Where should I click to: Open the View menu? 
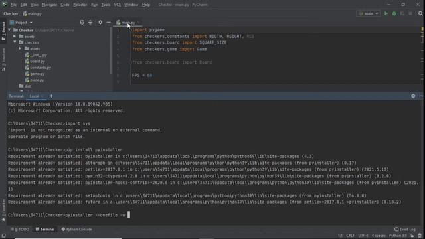coord(35,5)
